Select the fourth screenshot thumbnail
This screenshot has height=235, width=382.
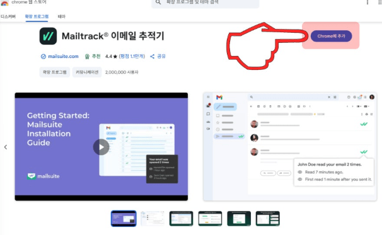tap(210, 219)
